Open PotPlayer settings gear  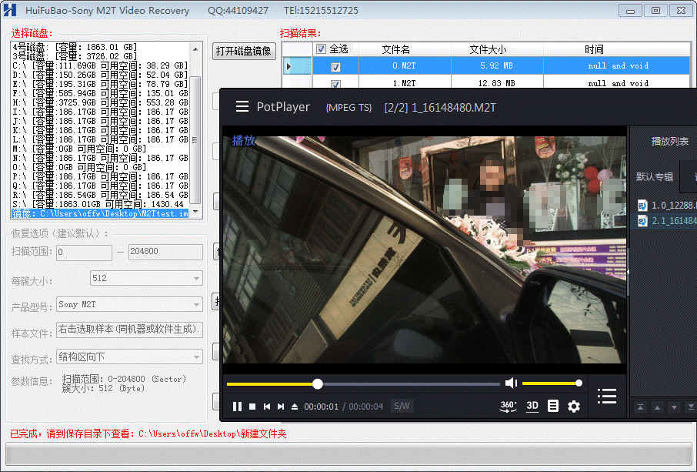574,406
